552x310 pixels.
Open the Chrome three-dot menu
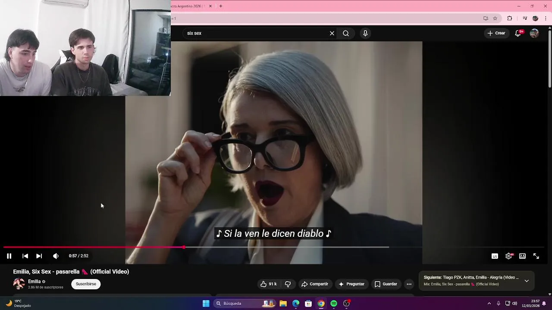coord(546,18)
